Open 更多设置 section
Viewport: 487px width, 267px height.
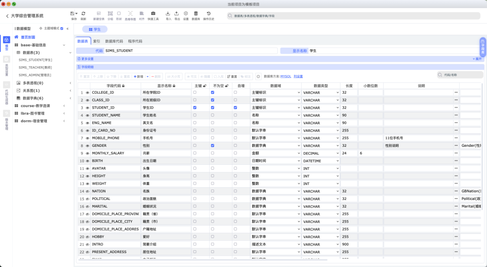[x=86, y=59]
